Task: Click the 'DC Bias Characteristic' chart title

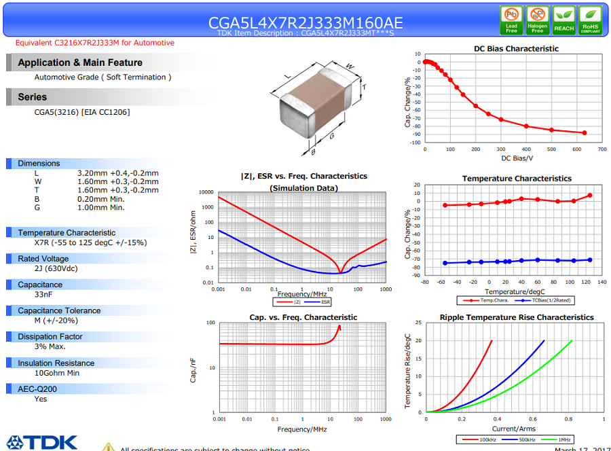Action: [x=517, y=49]
